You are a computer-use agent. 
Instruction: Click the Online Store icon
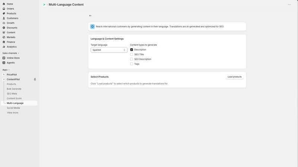4,58
